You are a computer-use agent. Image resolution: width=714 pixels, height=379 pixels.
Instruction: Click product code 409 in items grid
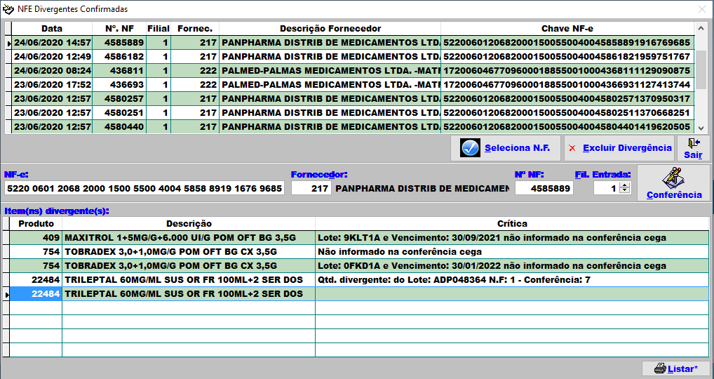36,238
